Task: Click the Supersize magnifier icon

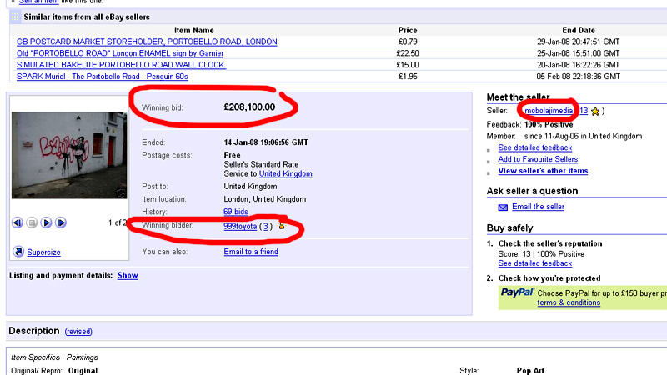Action: click(18, 252)
